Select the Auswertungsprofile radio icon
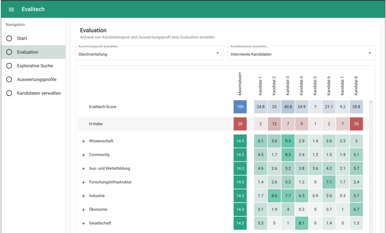The width and height of the screenshot is (386, 233). (9, 79)
